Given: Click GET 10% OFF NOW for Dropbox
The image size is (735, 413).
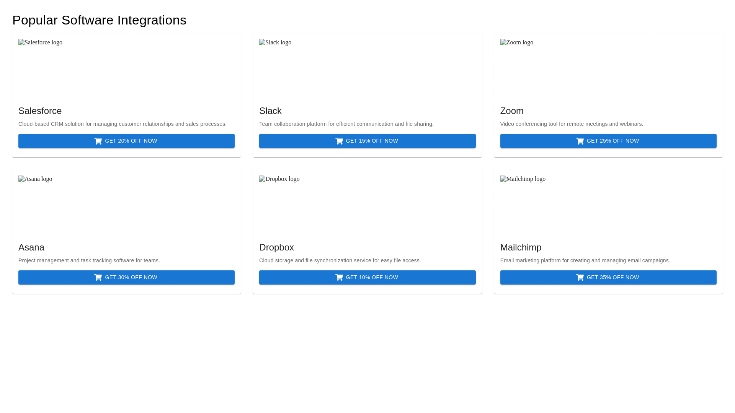Looking at the screenshot, I should coord(367,277).
